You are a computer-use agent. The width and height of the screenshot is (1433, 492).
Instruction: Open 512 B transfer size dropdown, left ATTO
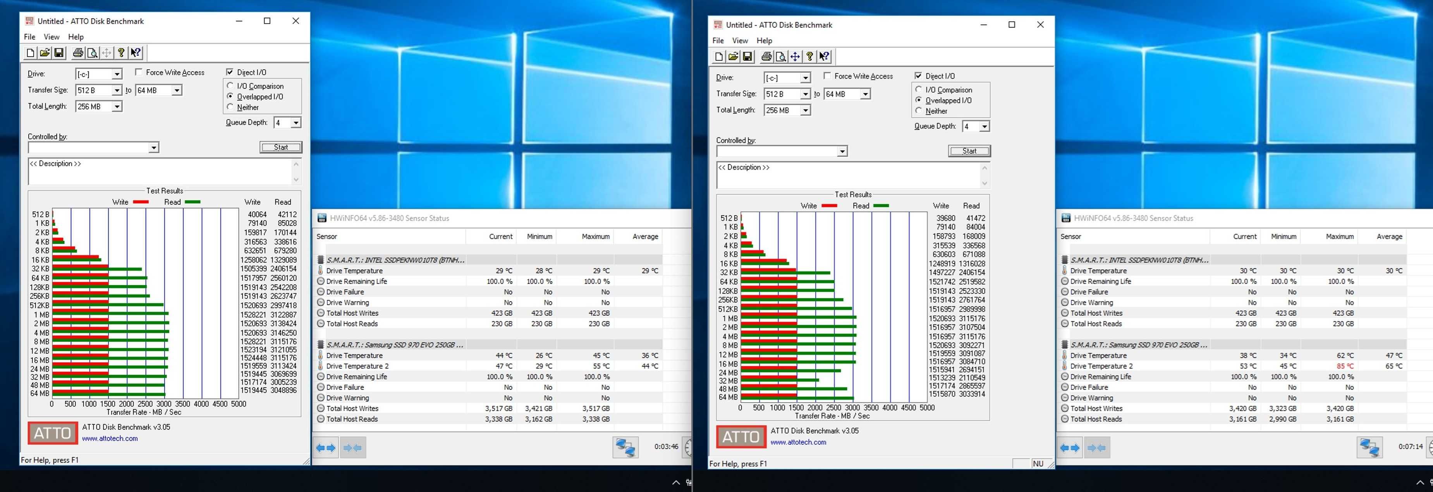tap(117, 90)
